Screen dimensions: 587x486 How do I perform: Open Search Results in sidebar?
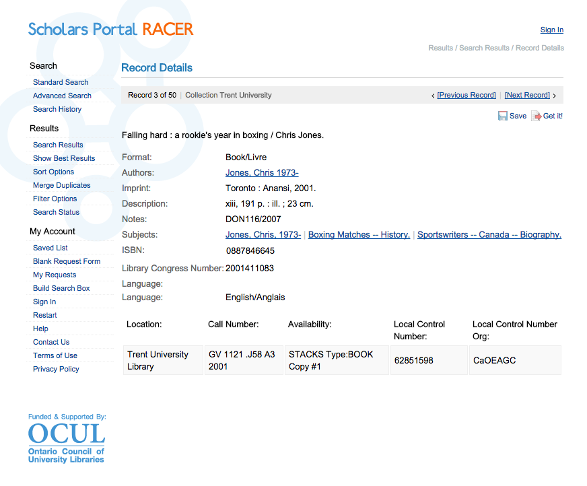(58, 145)
